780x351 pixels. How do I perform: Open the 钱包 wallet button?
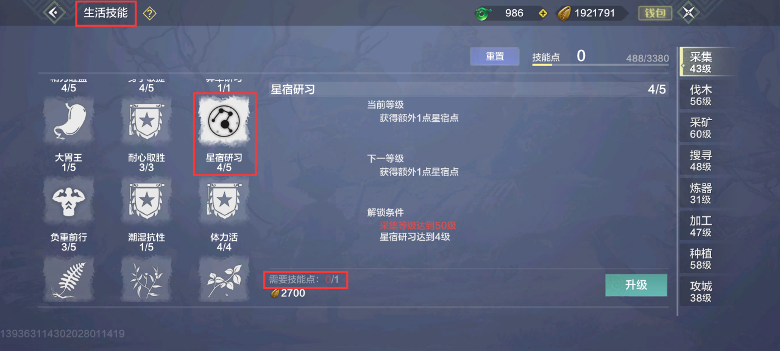(655, 13)
